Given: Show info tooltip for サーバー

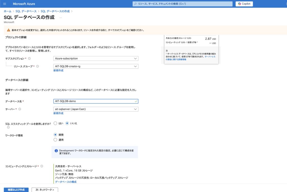Looking at the screenshot, I should 20,109.
